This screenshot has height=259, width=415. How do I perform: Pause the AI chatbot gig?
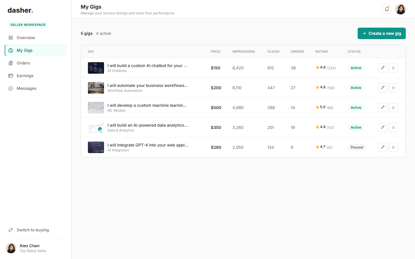[x=393, y=68]
